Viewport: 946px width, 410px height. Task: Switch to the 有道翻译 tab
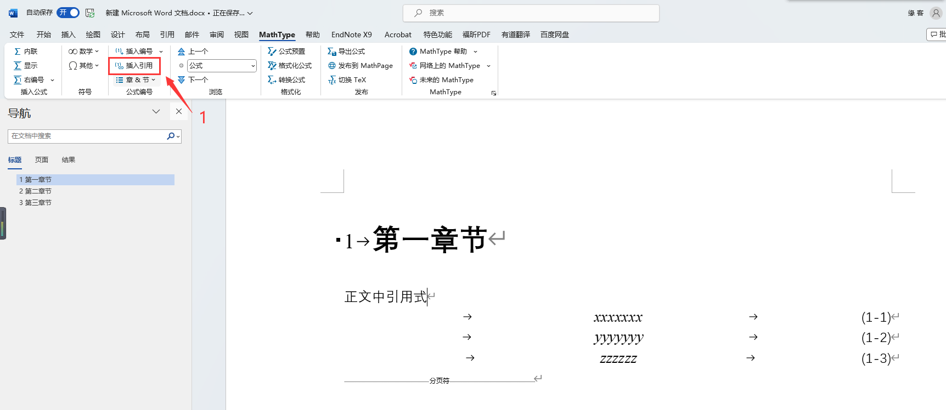click(516, 35)
